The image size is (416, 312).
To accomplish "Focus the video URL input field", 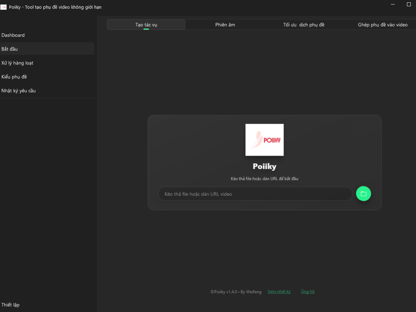I will tap(255, 194).
